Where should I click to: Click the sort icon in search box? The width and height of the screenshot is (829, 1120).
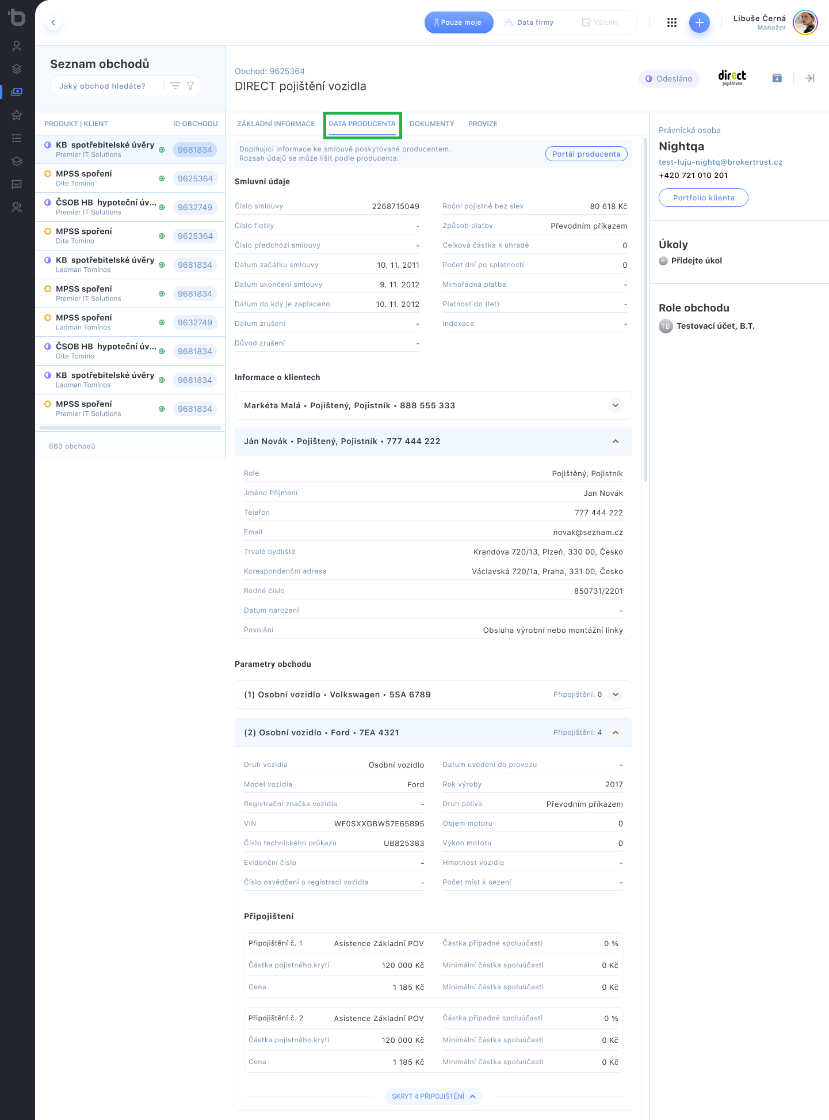pos(175,86)
